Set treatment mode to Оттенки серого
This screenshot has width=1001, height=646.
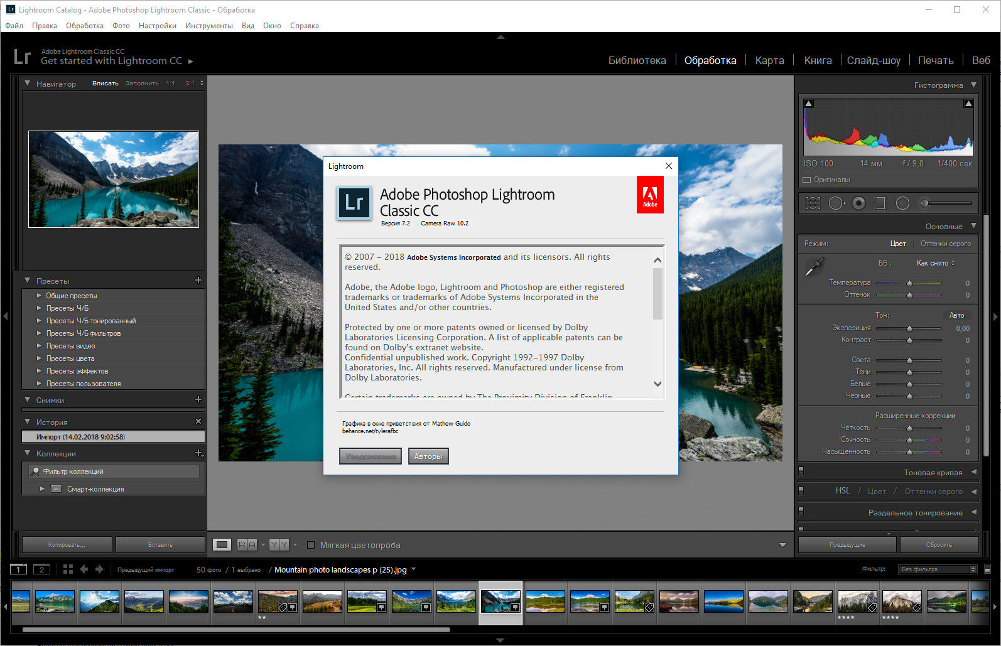click(x=946, y=244)
